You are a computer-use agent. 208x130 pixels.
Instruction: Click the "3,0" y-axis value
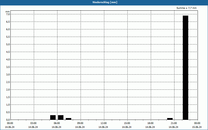[8, 75]
